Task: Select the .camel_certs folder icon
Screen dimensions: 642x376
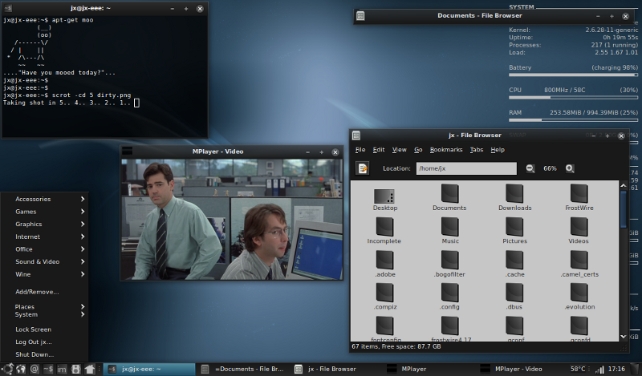Action: pyautogui.click(x=579, y=260)
